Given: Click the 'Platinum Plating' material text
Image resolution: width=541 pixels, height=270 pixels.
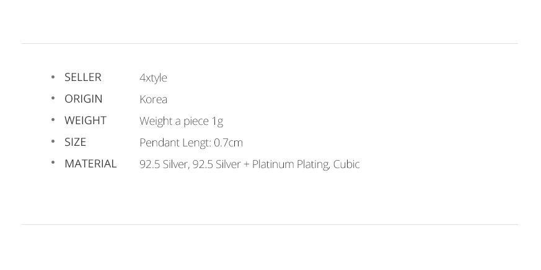Looking at the screenshot, I should (x=290, y=164).
